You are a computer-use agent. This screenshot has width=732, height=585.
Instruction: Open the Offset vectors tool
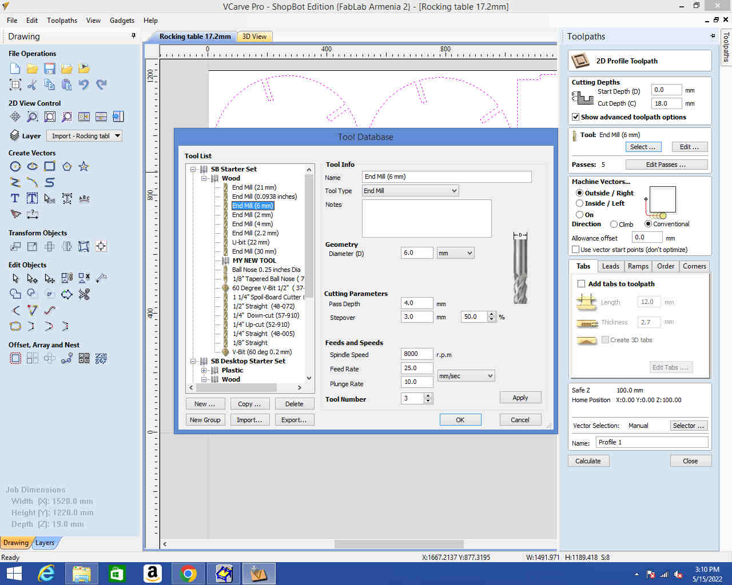point(15,358)
